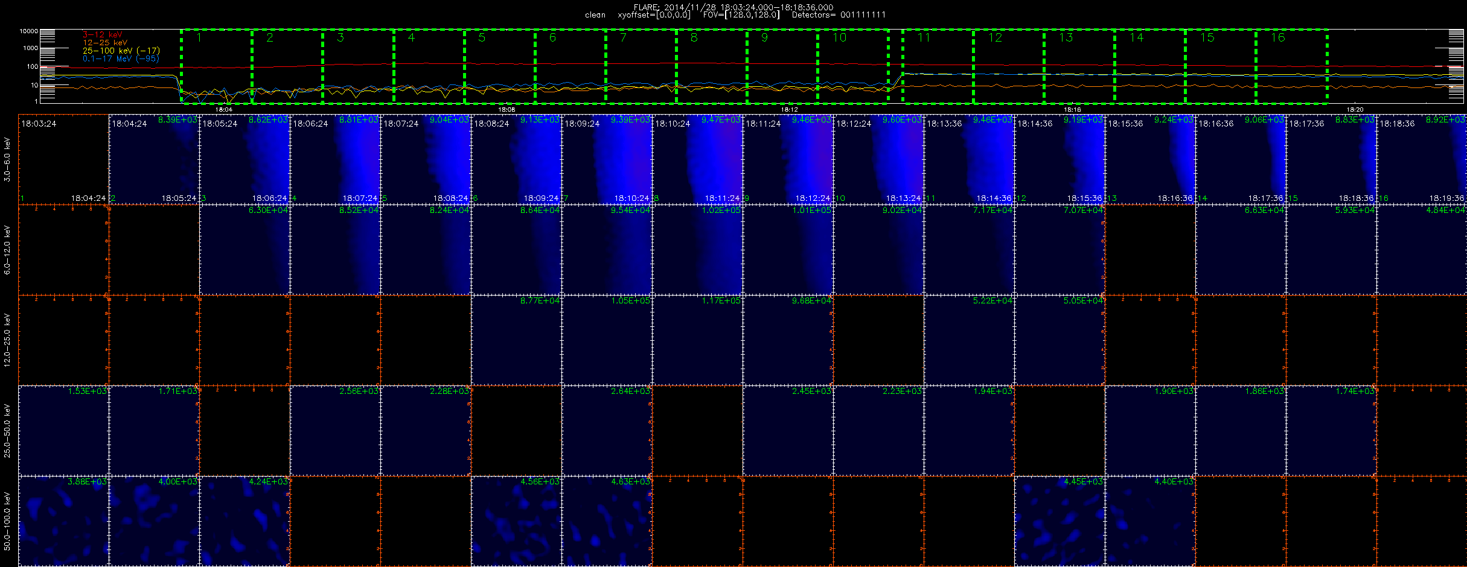Image resolution: width=1467 pixels, height=567 pixels.
Task: Open the 18:03:24 image panel, 3-6 keV row
Action: tap(63, 159)
